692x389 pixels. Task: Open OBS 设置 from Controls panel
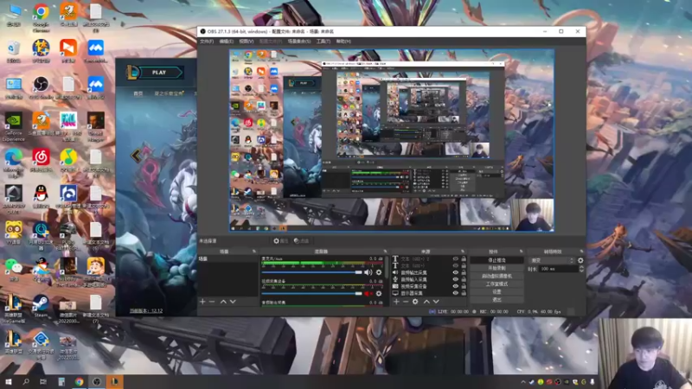pos(497,292)
